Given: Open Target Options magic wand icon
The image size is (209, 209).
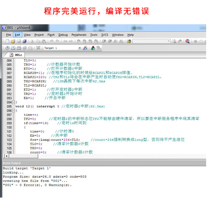Looking at the screenshot, I should [x=85, y=48].
